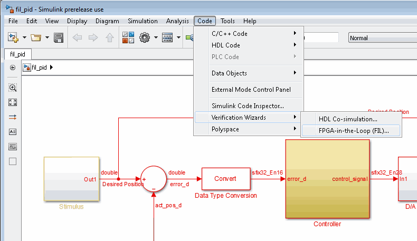Click the Stimulus block name label
The height and width of the screenshot is (241, 417).
point(71,207)
